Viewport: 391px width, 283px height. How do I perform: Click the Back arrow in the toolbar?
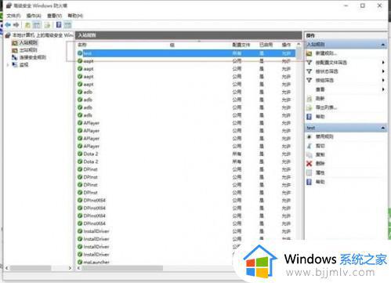point(8,25)
